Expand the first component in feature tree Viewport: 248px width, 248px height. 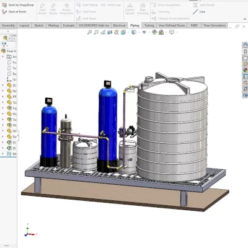(x=2, y=85)
